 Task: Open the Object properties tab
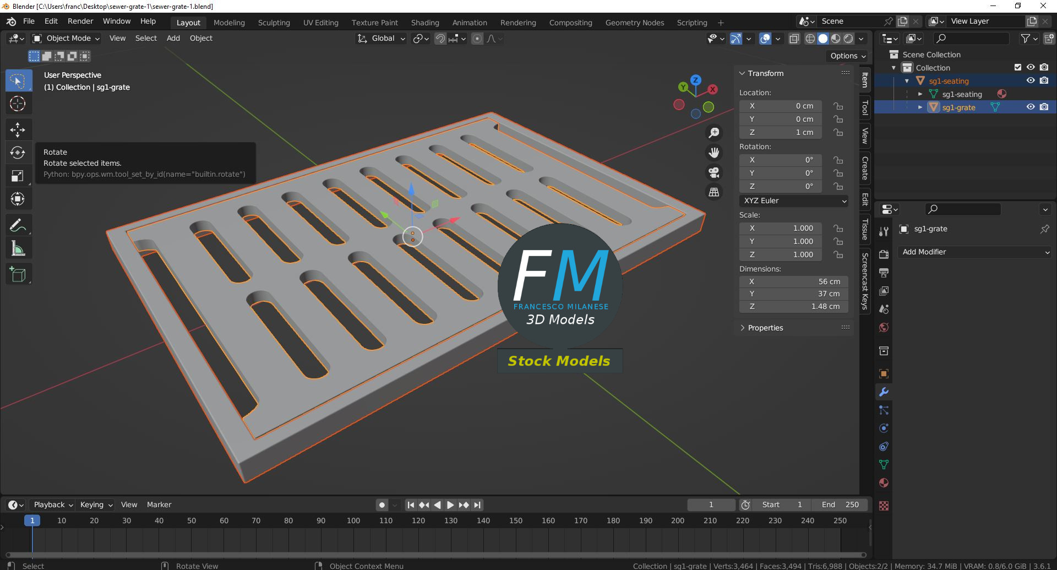(x=884, y=374)
